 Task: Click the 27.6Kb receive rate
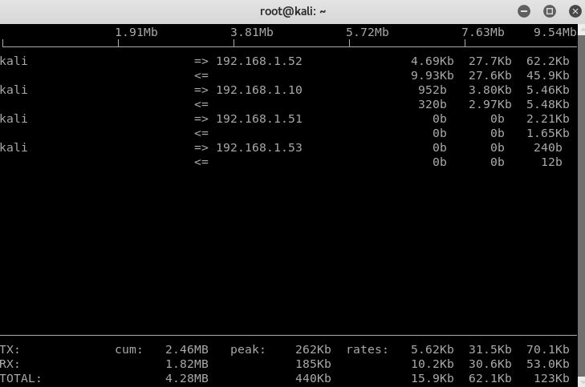pyautogui.click(x=490, y=75)
